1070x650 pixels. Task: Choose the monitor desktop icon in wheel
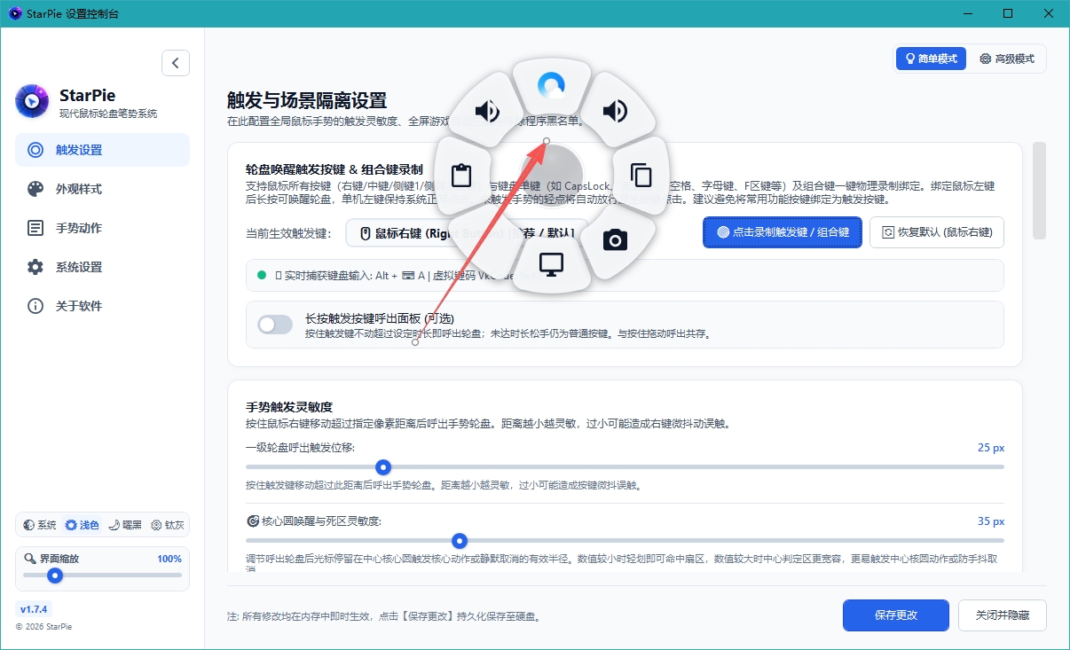coord(551,264)
